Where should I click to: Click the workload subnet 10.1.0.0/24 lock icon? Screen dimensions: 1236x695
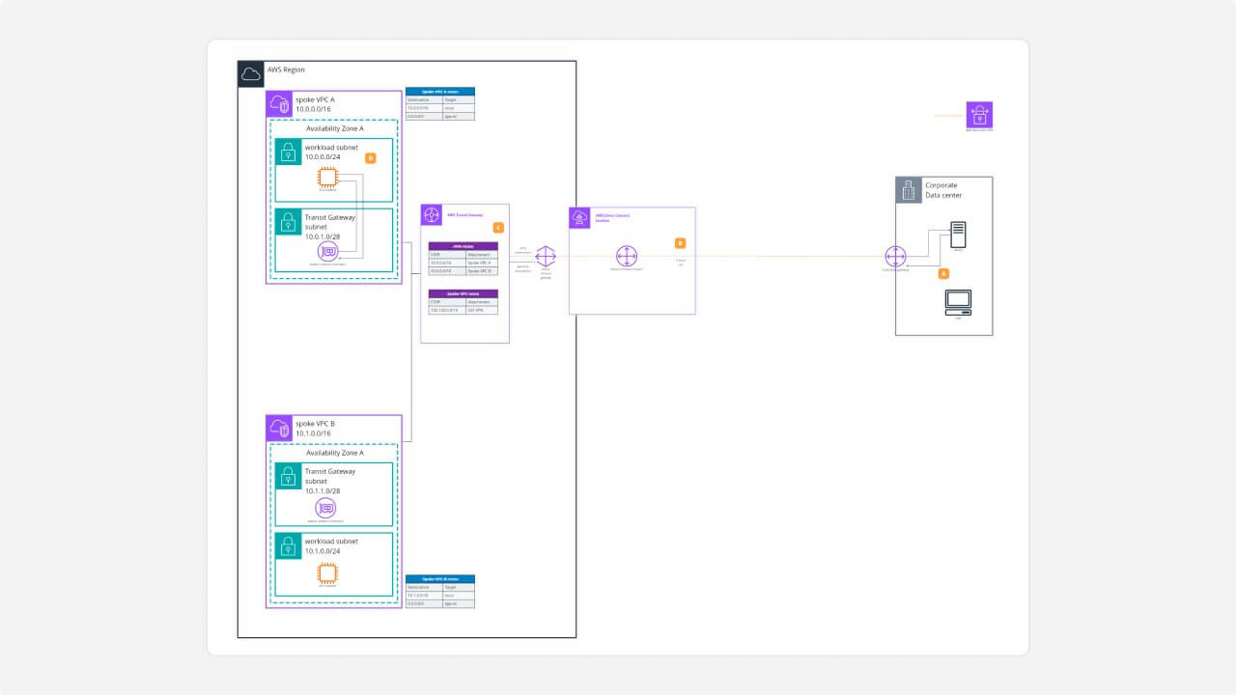click(x=287, y=546)
